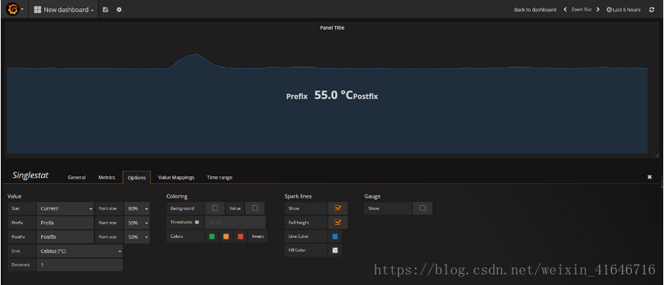
Task: Select the Options tab
Action: click(x=137, y=178)
